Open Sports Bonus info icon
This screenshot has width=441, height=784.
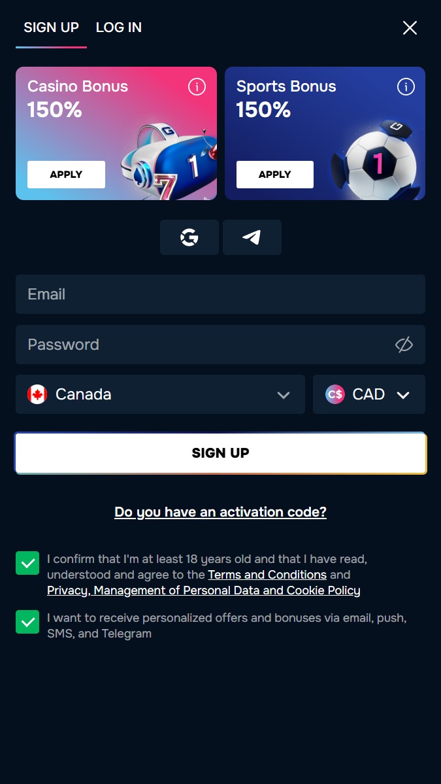(406, 87)
